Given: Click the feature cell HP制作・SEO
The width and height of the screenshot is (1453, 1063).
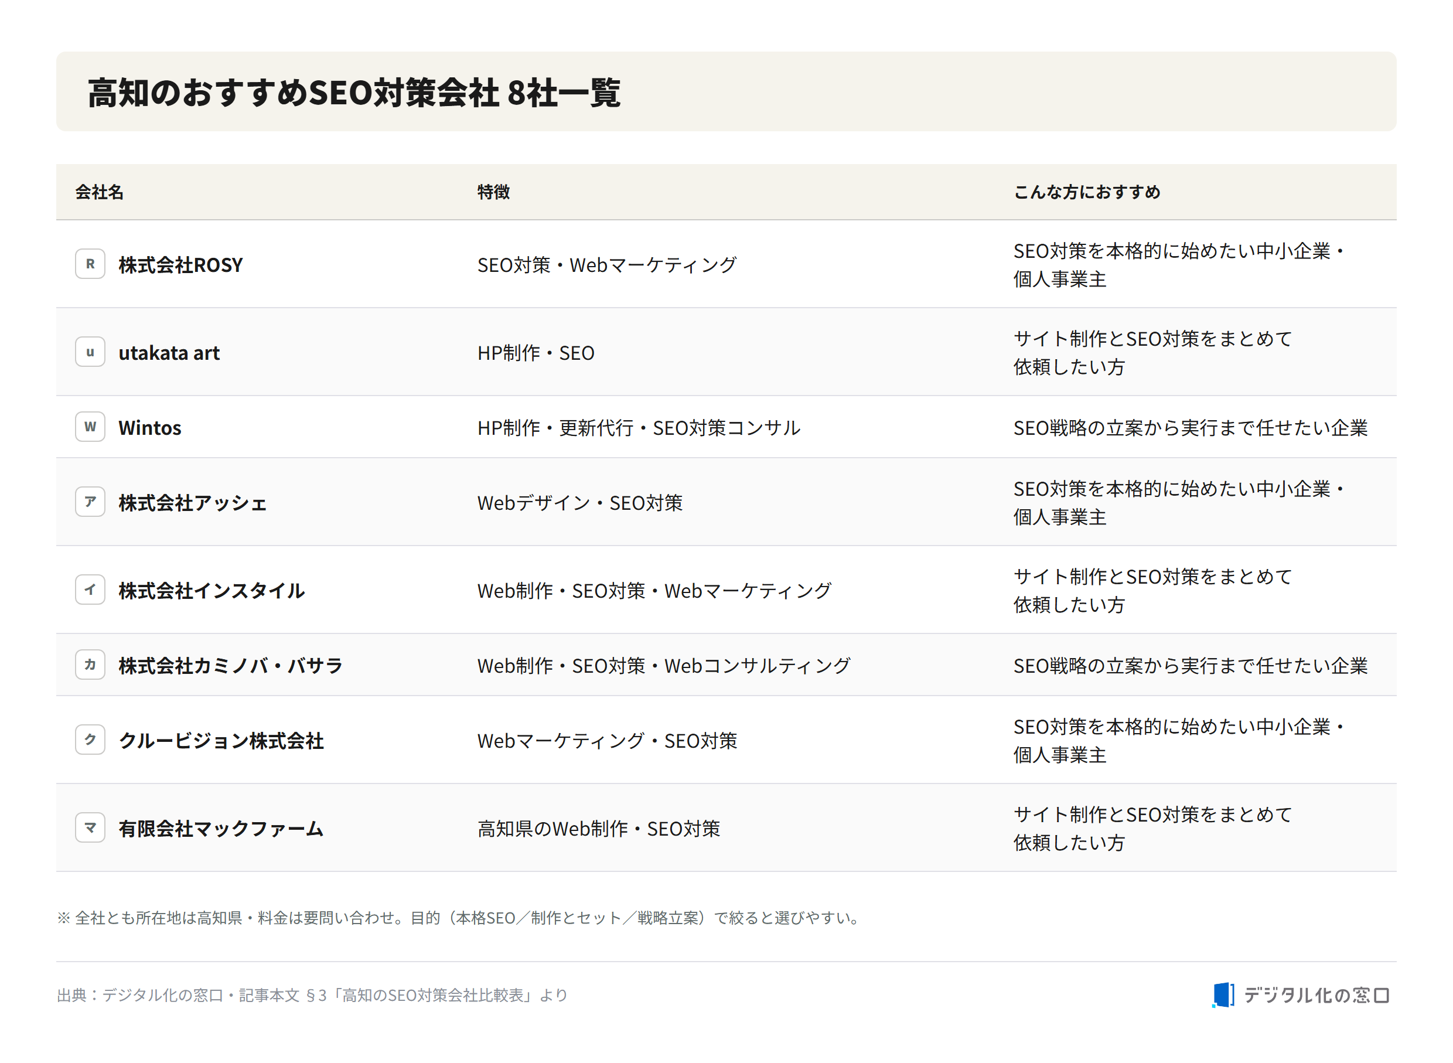Looking at the screenshot, I should pos(536,353).
